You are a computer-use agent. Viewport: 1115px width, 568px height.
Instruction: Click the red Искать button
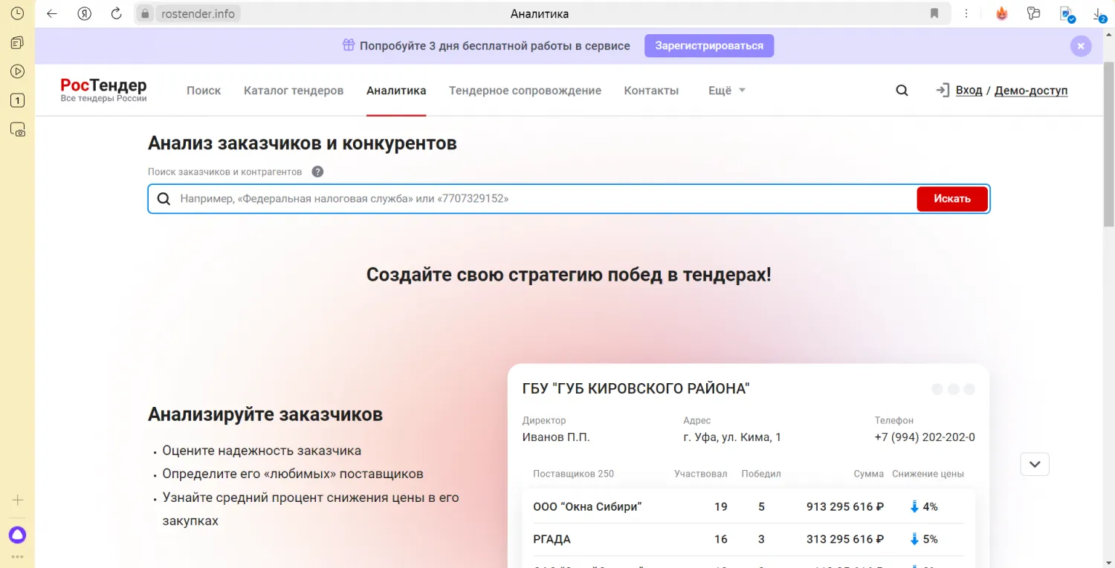951,199
